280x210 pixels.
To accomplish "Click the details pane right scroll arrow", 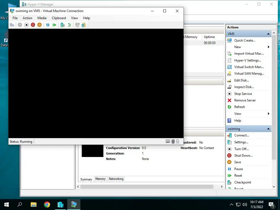I will pos(221,186).
